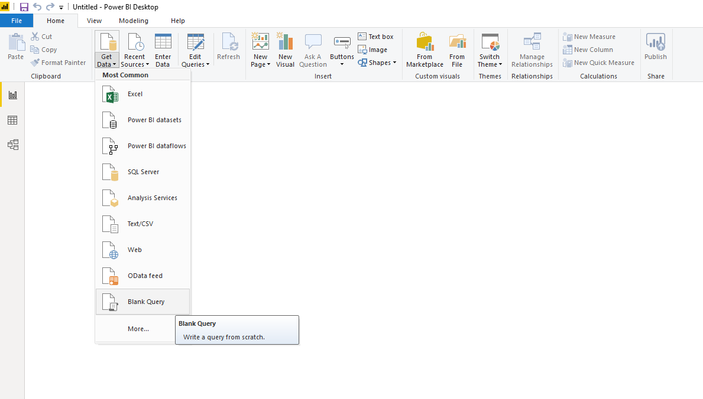This screenshot has width=703, height=399.
Task: Choose Web data source
Action: [142, 250]
